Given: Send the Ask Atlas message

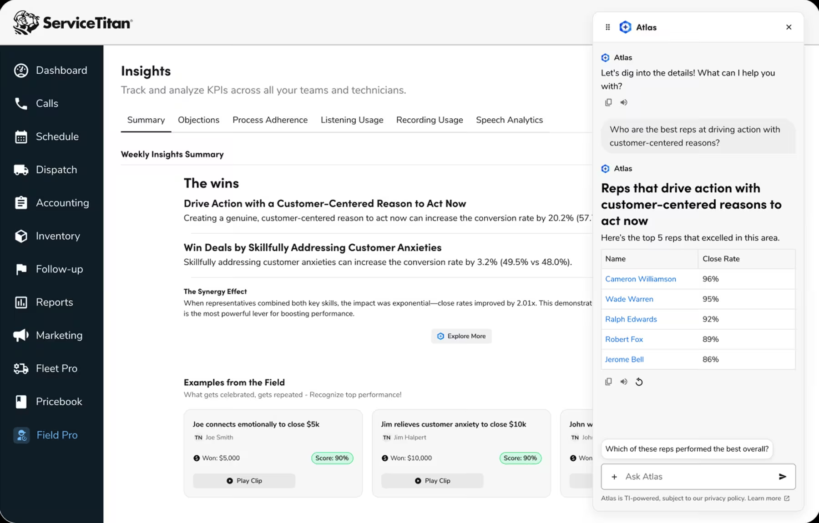Looking at the screenshot, I should 782,477.
